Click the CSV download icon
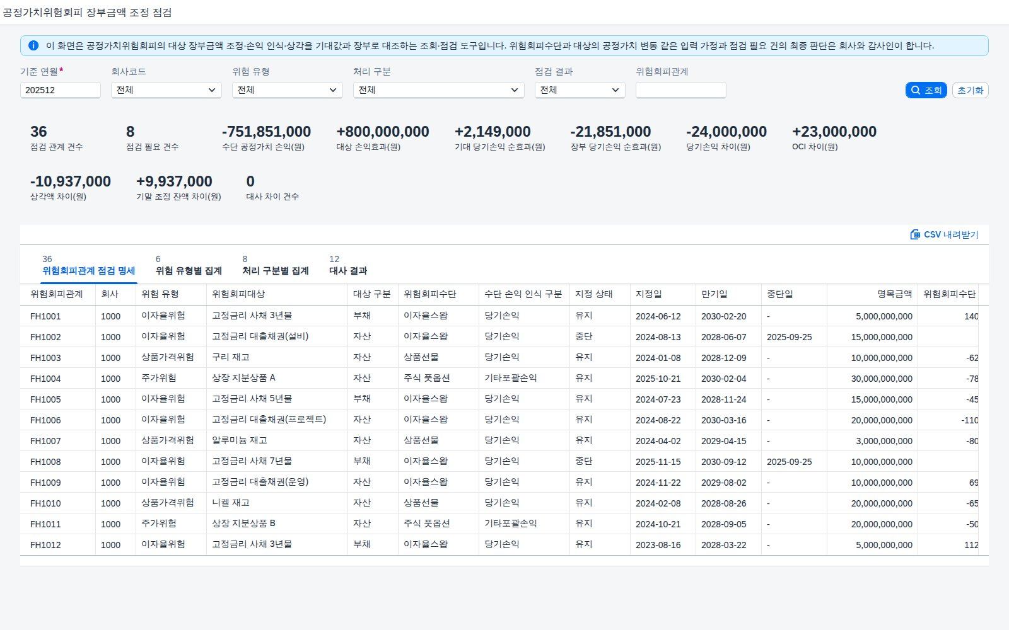The width and height of the screenshot is (1009, 630). tap(915, 234)
